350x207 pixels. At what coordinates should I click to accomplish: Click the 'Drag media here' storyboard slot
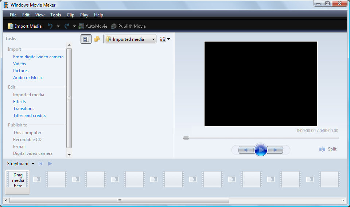click(18, 180)
